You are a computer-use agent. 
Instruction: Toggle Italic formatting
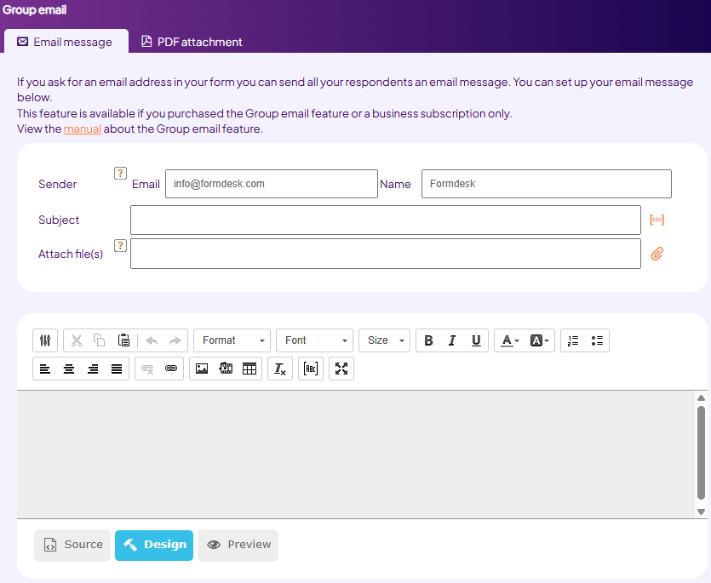[452, 340]
